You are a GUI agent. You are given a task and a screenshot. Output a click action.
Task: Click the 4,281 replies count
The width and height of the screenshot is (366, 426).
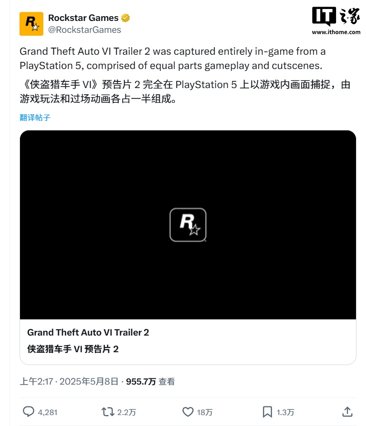click(x=48, y=412)
